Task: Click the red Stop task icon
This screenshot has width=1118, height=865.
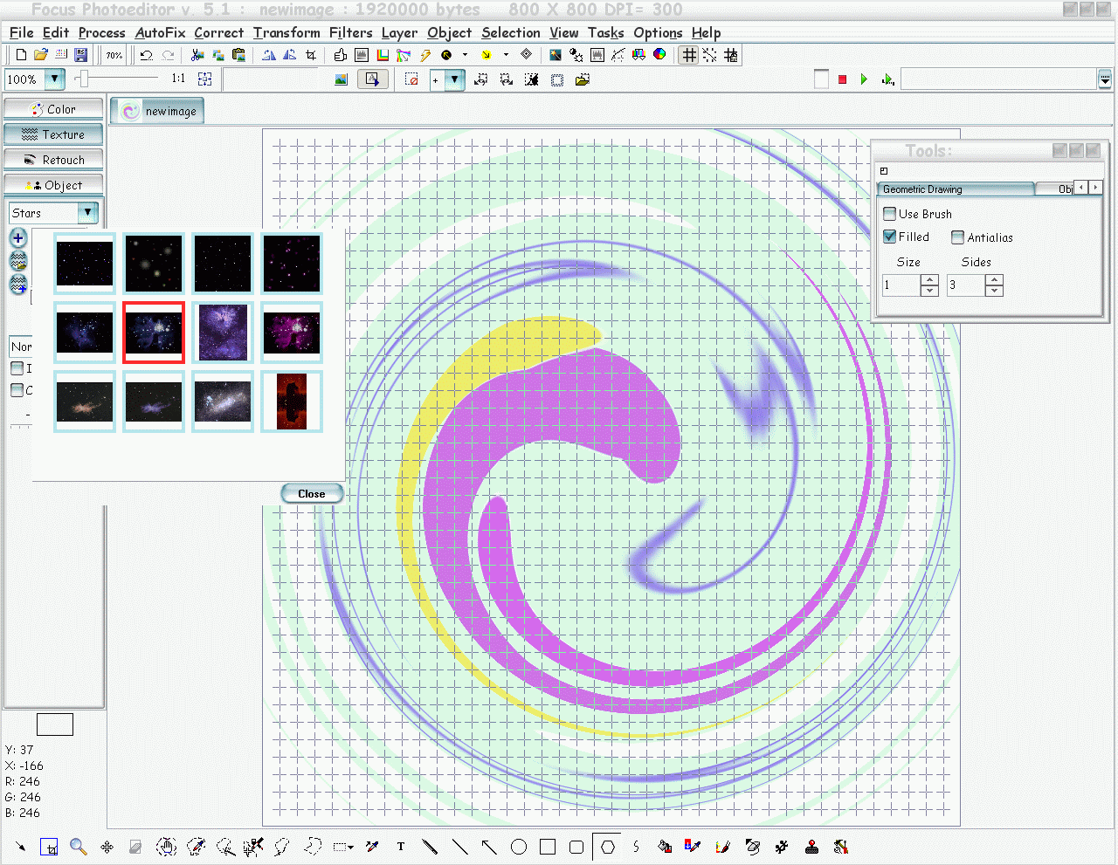Action: [x=842, y=79]
